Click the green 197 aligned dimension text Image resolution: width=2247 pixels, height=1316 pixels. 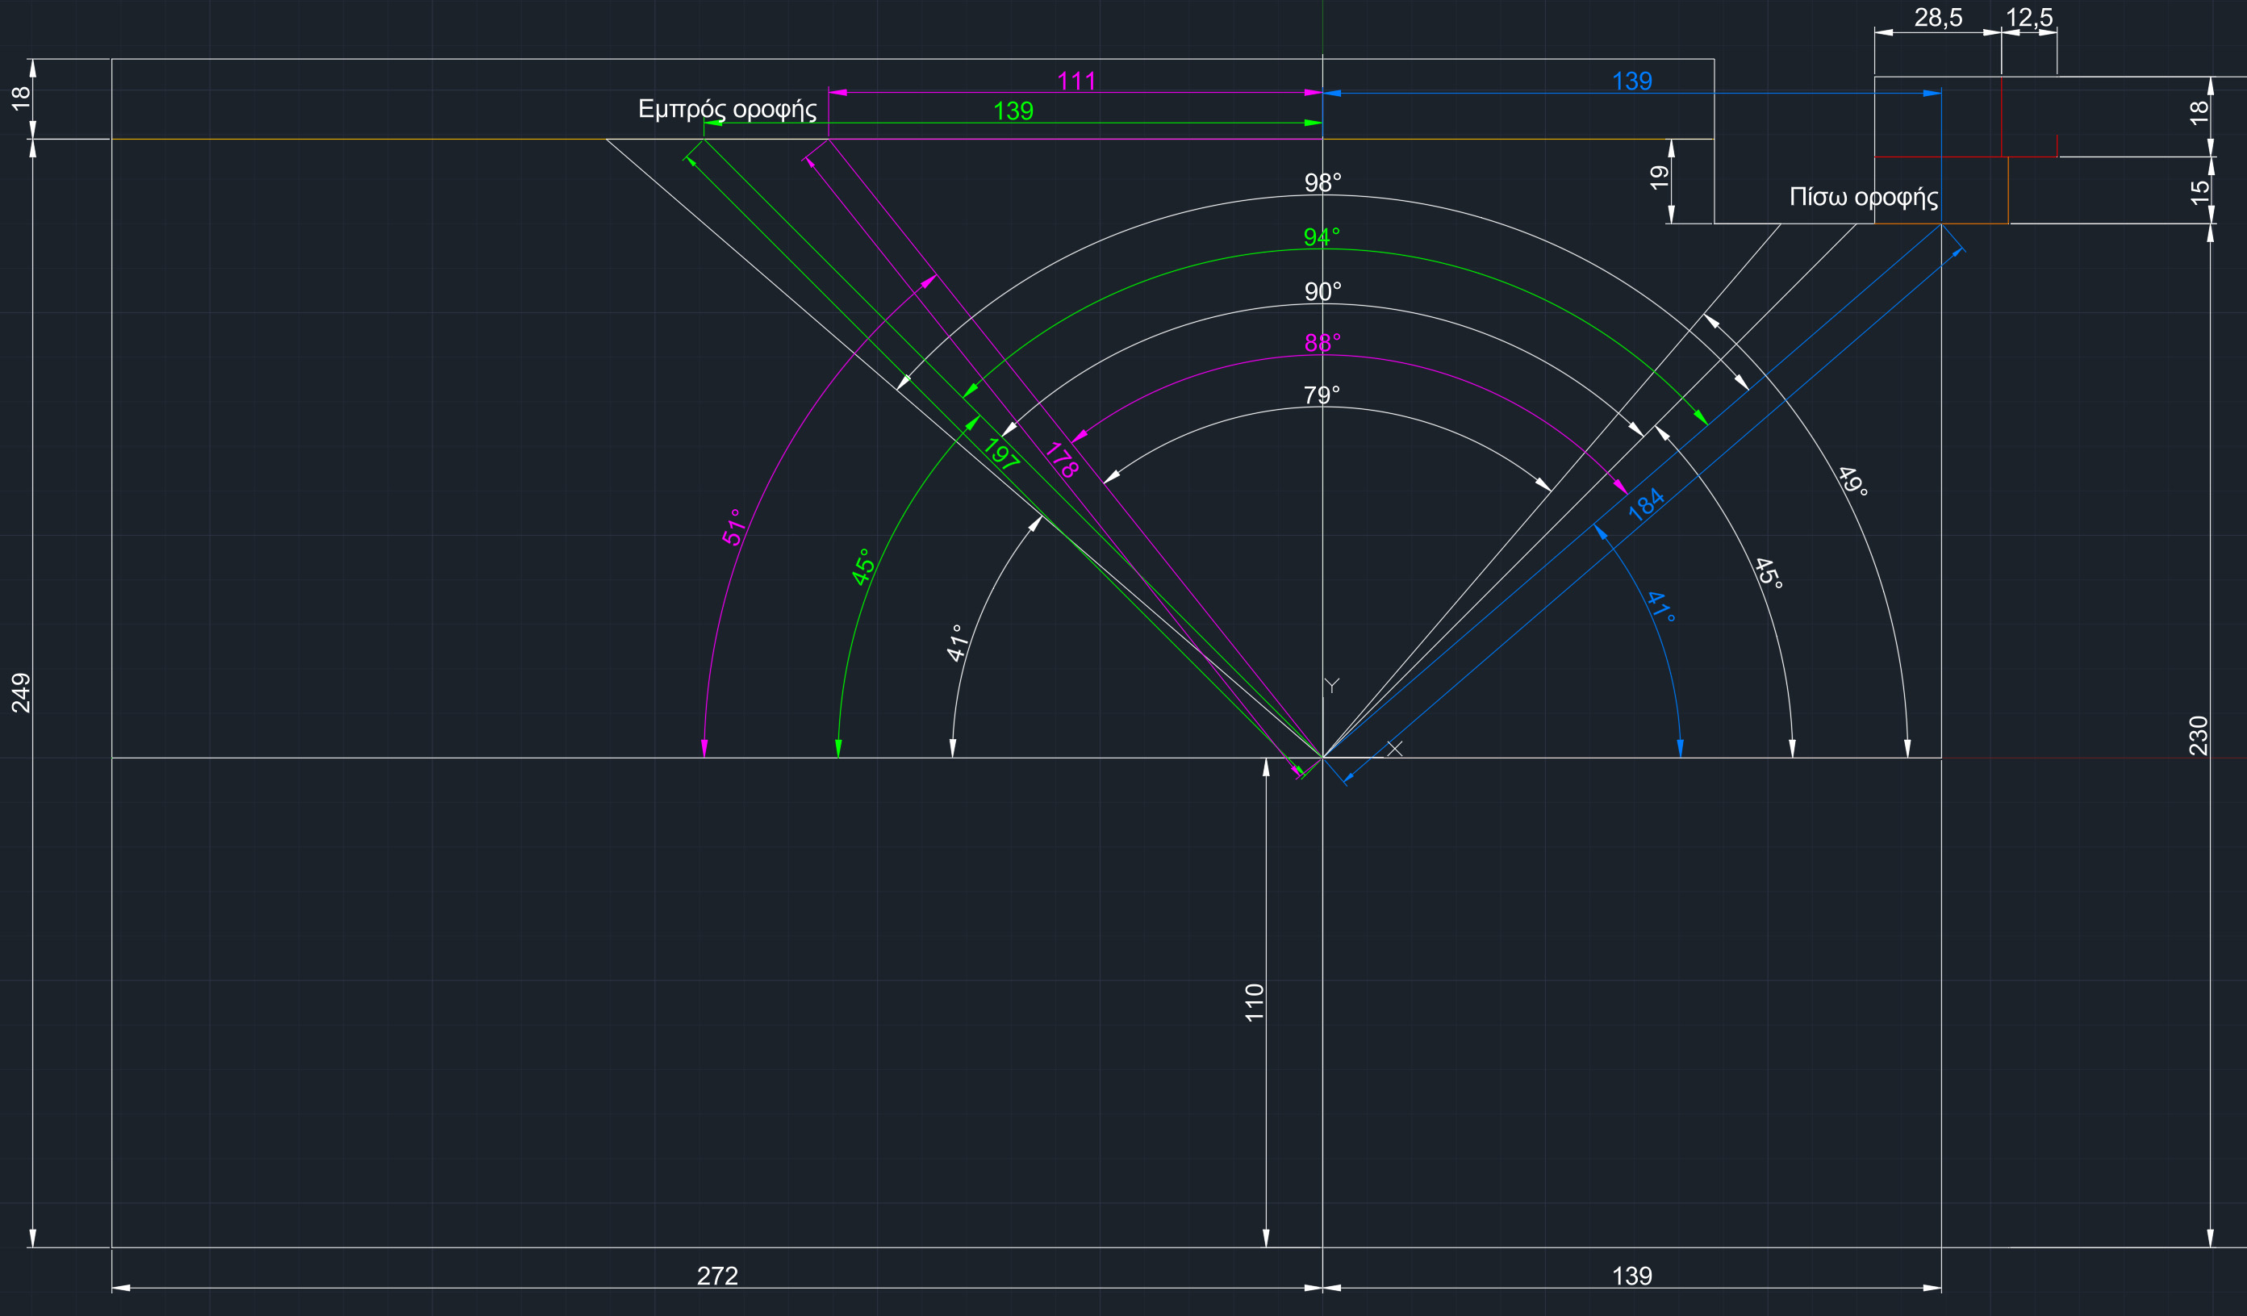point(1001,455)
